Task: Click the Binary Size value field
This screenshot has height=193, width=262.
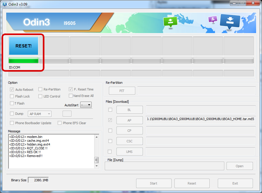Action: point(38,180)
